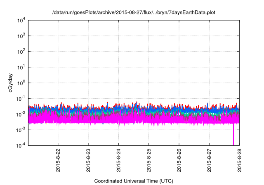Click the 2015-8-25 date tick label

click(x=148, y=160)
